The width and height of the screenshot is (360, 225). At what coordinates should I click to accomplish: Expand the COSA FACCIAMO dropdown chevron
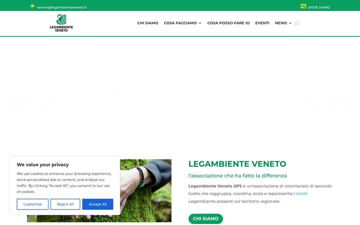point(200,23)
